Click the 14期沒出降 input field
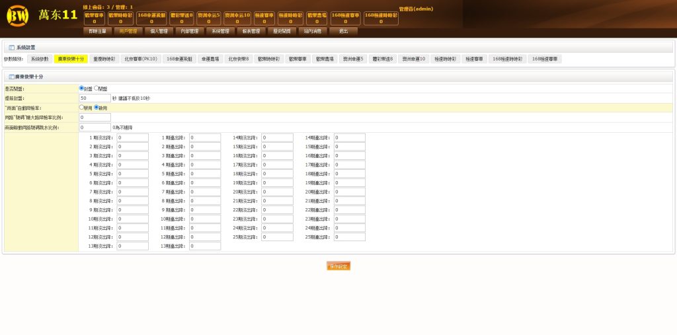 277,137
